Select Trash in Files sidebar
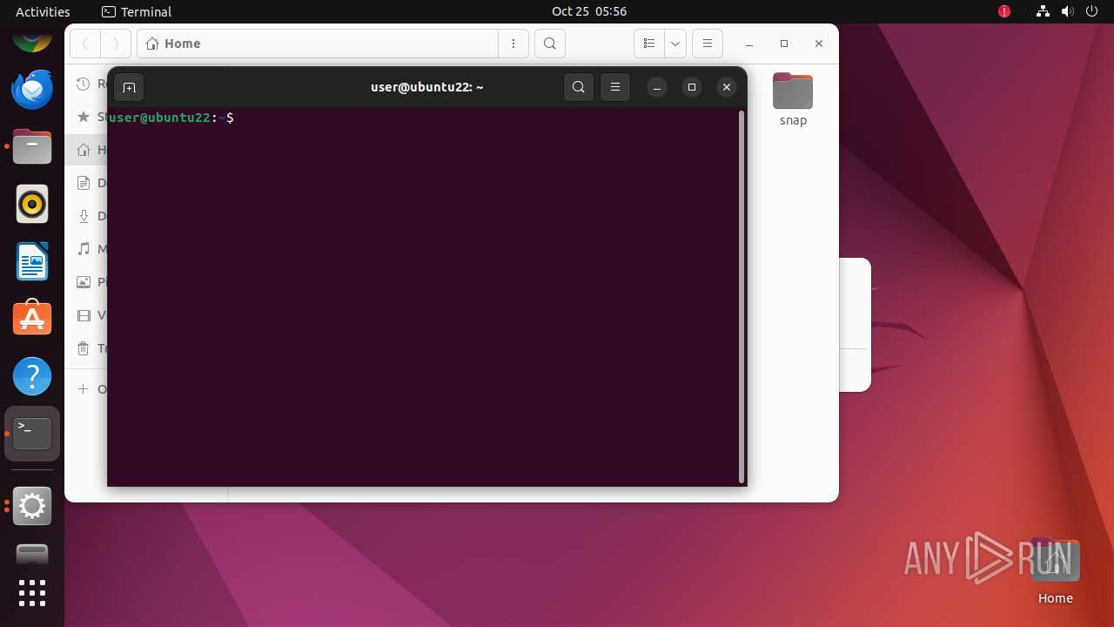1114x627 pixels. coord(87,348)
